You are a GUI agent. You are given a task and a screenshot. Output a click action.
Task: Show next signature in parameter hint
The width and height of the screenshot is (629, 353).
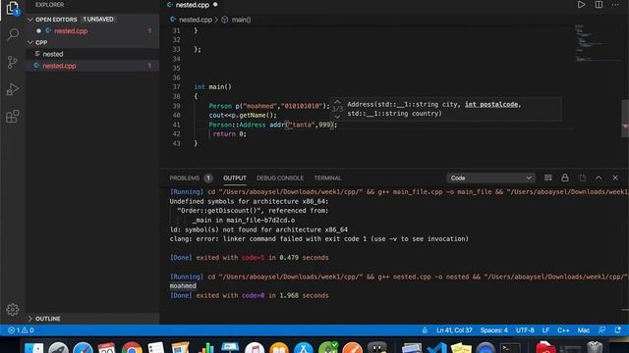(337, 116)
